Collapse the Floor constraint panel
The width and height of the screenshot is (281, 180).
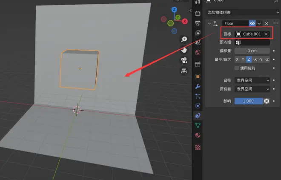(209, 23)
